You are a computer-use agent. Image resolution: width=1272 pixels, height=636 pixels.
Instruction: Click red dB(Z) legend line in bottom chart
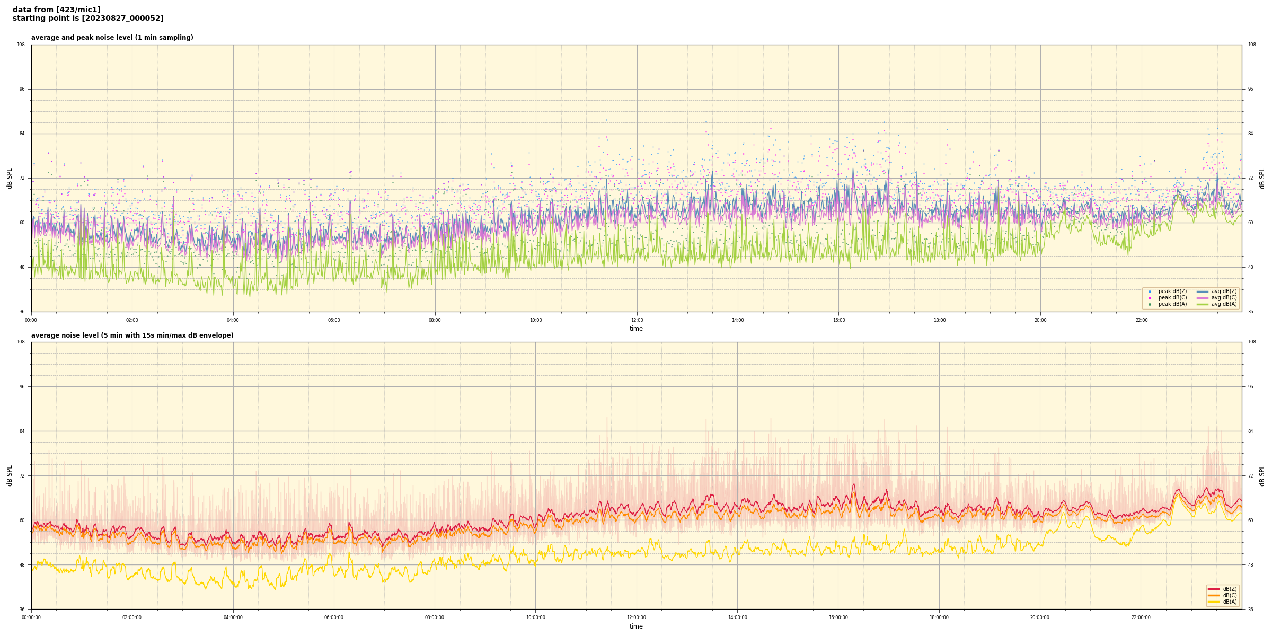tap(1214, 589)
